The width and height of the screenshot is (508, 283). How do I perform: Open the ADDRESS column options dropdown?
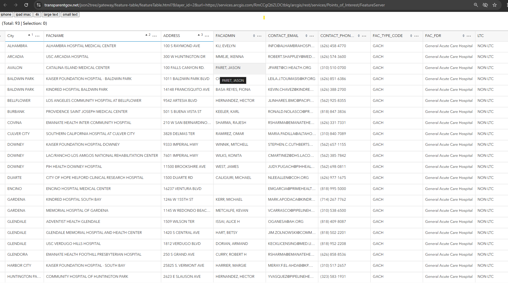(x=207, y=36)
